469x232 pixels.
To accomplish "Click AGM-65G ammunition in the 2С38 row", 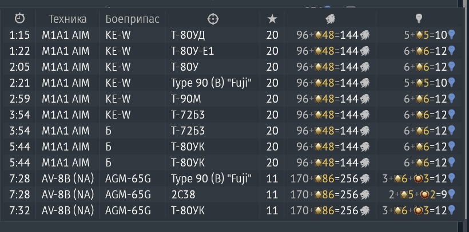I will pos(128,195).
